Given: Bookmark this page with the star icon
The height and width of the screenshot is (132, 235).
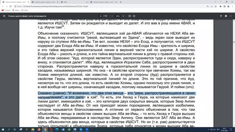Looking at the screenshot, I should [x=216, y=7].
